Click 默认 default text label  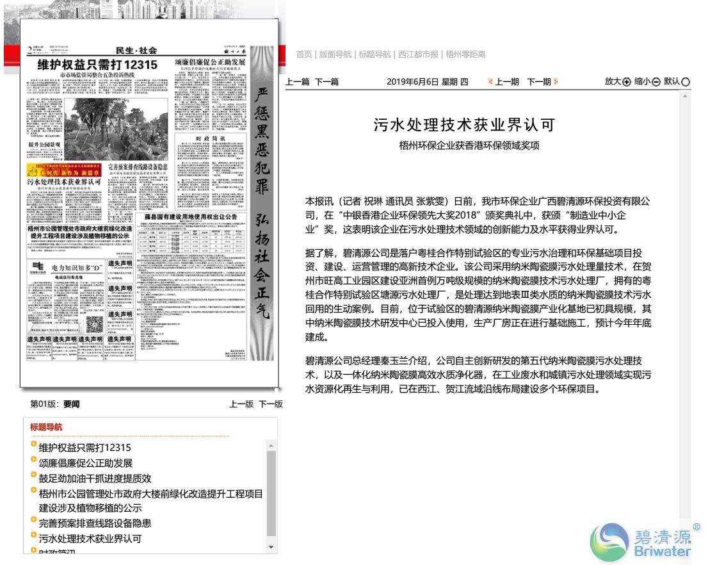tap(672, 81)
